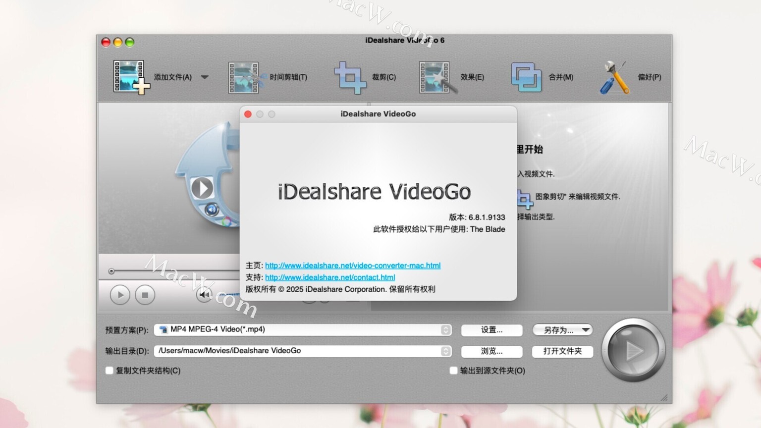This screenshot has width=761, height=428.
Task: Click the 偏好(P) toolbar label
Action: point(650,77)
